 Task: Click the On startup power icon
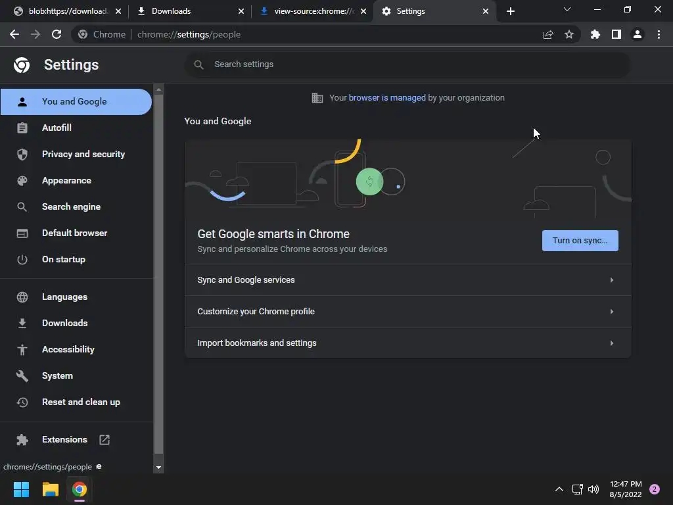pyautogui.click(x=22, y=259)
